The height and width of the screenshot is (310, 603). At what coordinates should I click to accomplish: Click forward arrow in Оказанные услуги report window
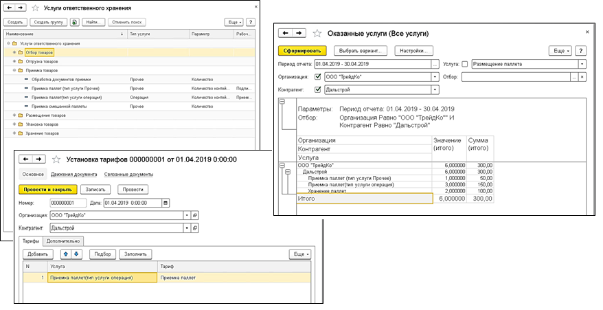click(299, 33)
